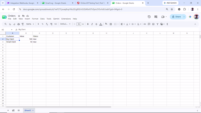The height and width of the screenshot is (113, 201).
Task: View cloud document status icon
Action: (28, 16)
